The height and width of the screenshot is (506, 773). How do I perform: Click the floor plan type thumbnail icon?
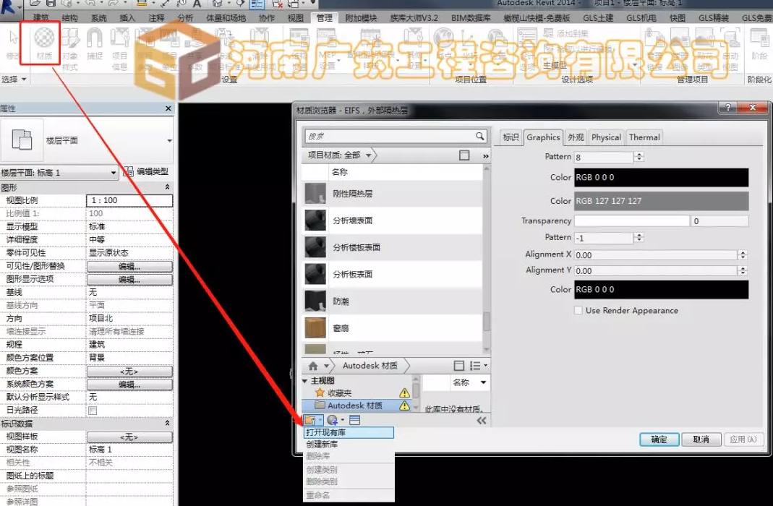tap(22, 140)
